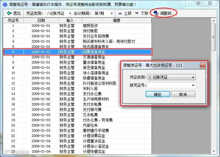Image resolution: width=220 pixels, height=157 pixels.
Task: Click the 取消 button in dialog
Action: point(183,94)
